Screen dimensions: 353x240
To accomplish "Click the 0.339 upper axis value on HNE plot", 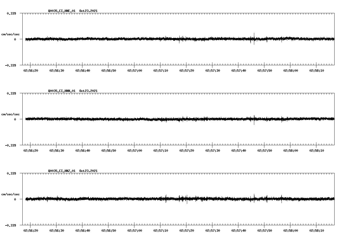I will pyautogui.click(x=11, y=13).
